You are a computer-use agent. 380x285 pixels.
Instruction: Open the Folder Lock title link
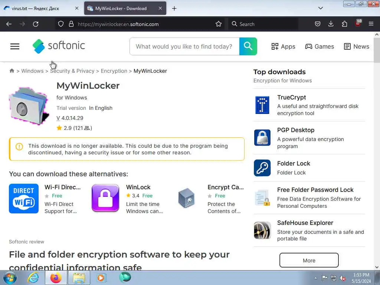294,163
